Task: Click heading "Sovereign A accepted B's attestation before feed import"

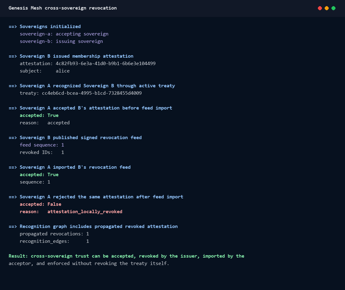Action: tap(96, 108)
